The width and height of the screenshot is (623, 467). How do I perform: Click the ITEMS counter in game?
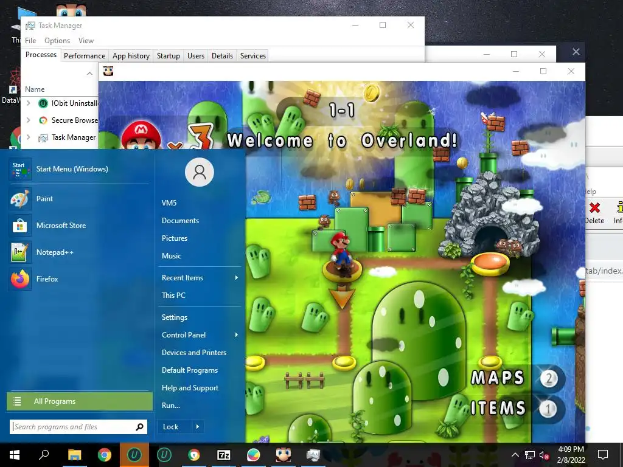pos(548,409)
